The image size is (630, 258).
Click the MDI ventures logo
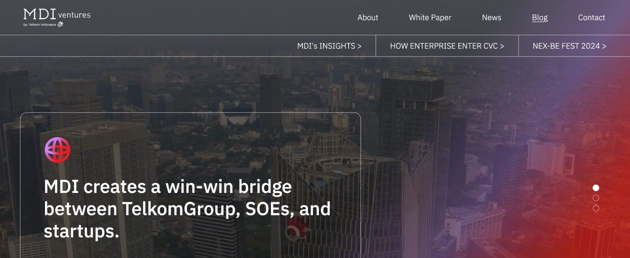tap(57, 17)
